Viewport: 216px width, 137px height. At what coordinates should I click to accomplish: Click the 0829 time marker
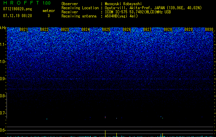[x=189, y=29]
